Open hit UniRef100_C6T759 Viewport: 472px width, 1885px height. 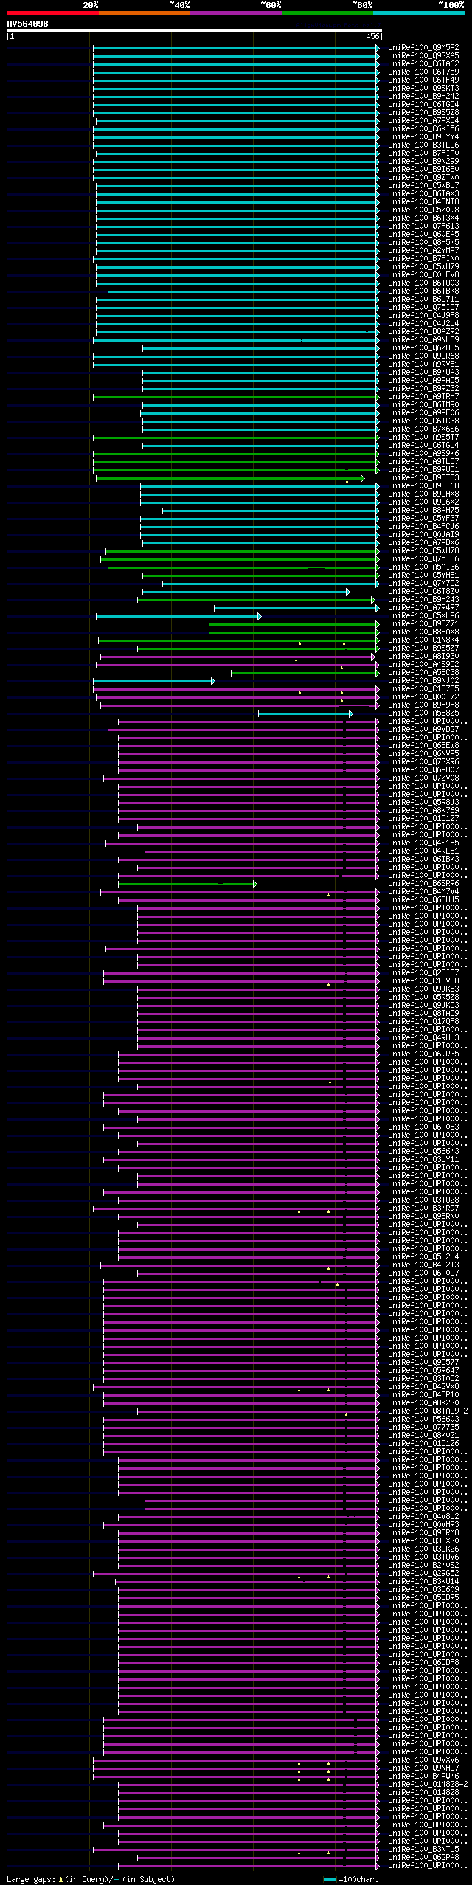423,72
